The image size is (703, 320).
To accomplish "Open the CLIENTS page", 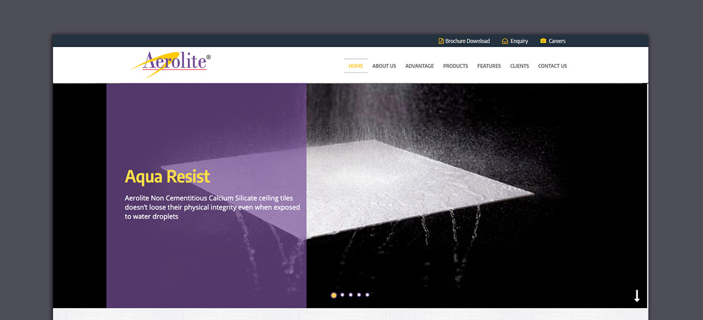I will click(520, 66).
